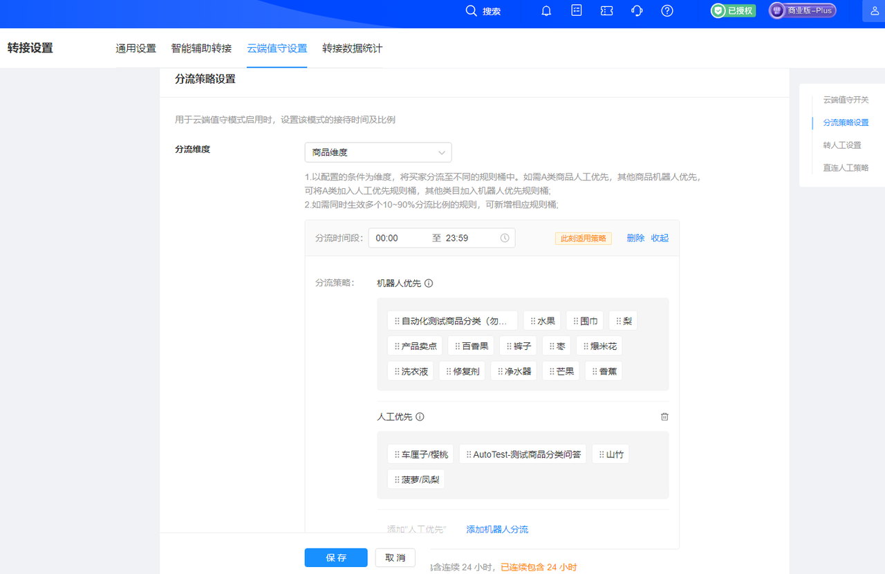Click the drag handle of 爆米花 tag
885x574 pixels.
[586, 346]
